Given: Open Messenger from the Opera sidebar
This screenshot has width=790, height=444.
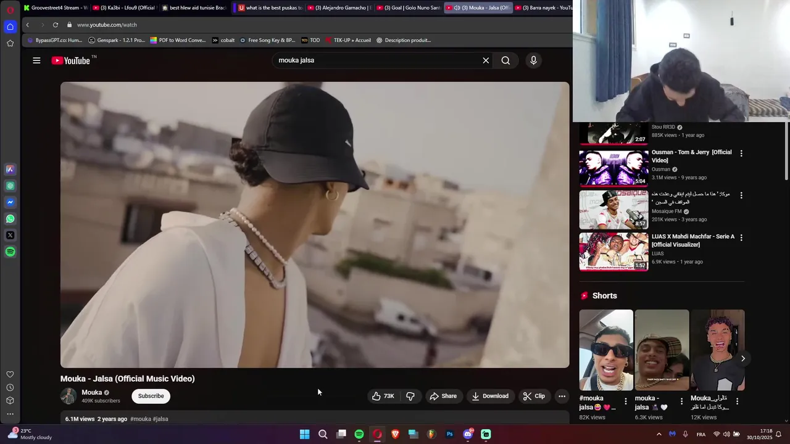Looking at the screenshot, I should pos(10,202).
